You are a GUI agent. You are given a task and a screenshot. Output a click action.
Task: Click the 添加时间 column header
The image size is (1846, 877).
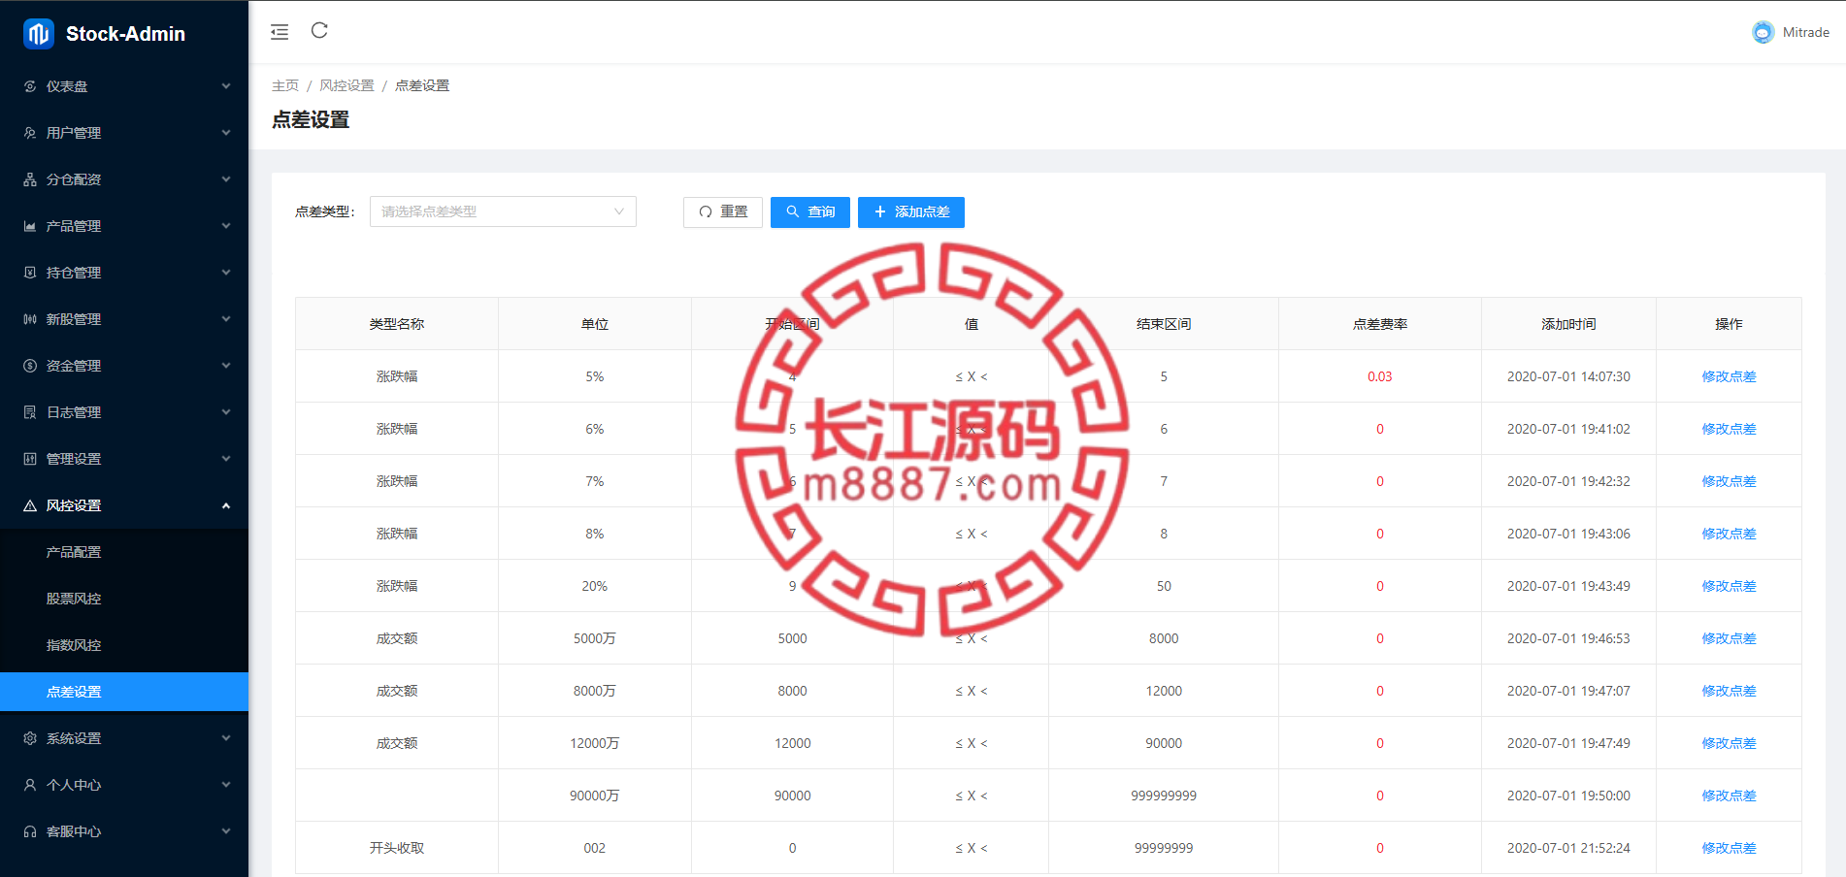coord(1568,324)
